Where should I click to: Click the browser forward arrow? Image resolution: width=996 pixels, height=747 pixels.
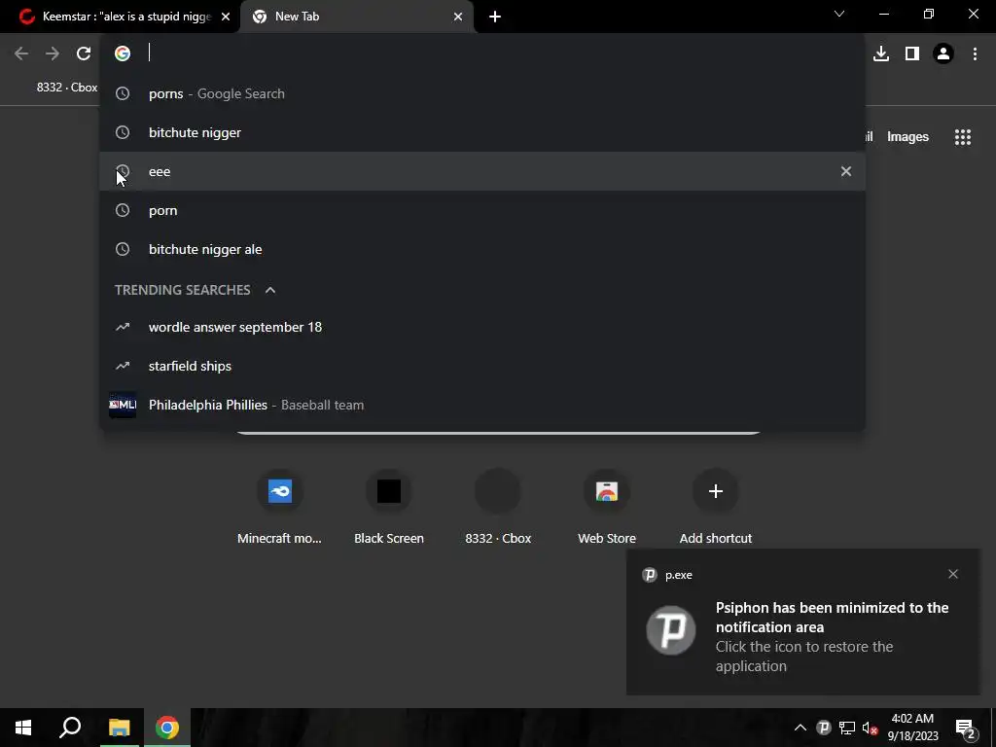[53, 53]
